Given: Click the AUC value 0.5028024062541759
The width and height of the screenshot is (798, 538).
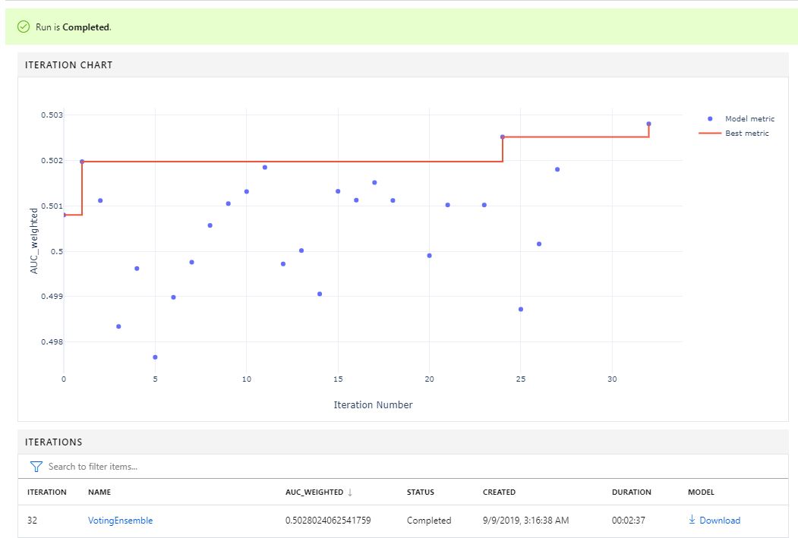Looking at the screenshot, I should click(x=328, y=521).
